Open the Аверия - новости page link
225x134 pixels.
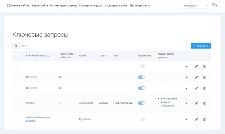click(166, 104)
